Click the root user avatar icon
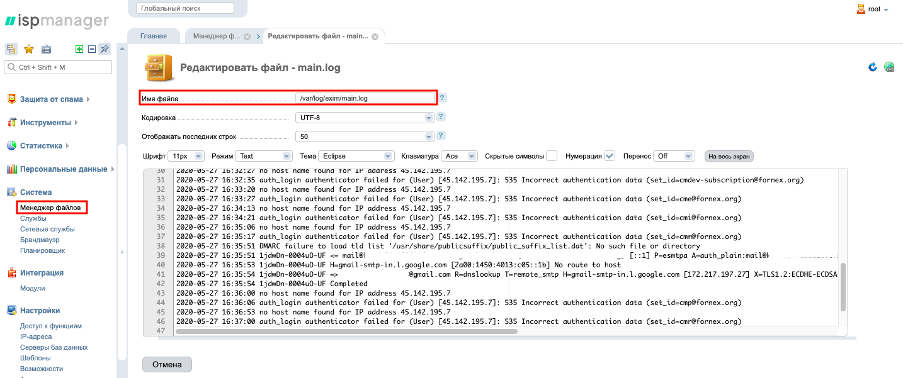This screenshot has width=903, height=378. tap(861, 9)
